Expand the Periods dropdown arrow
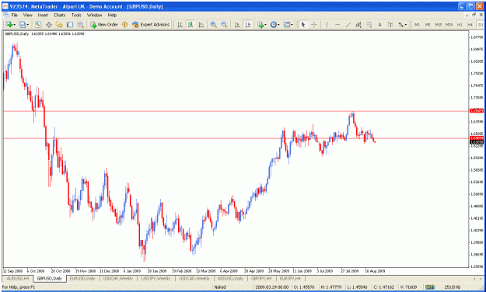 coord(278,25)
